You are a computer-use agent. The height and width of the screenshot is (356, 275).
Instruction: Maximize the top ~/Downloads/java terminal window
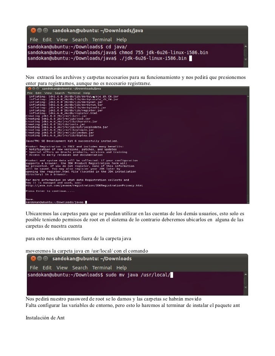[x=46, y=30]
